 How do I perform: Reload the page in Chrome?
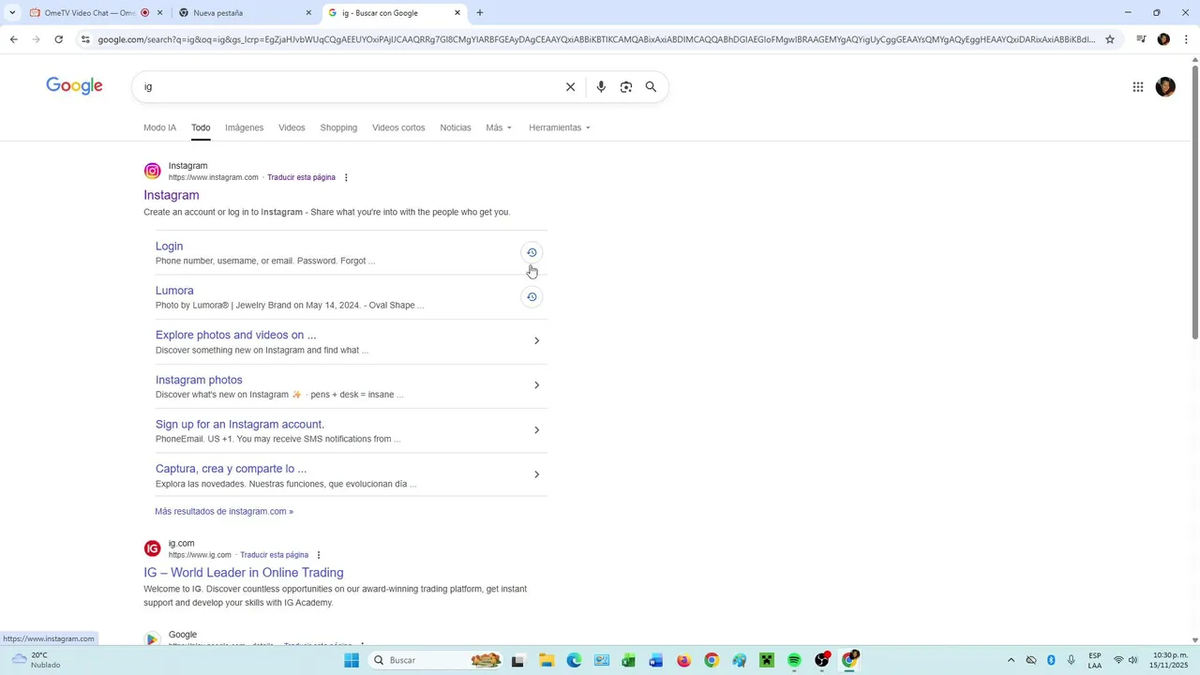(58, 39)
